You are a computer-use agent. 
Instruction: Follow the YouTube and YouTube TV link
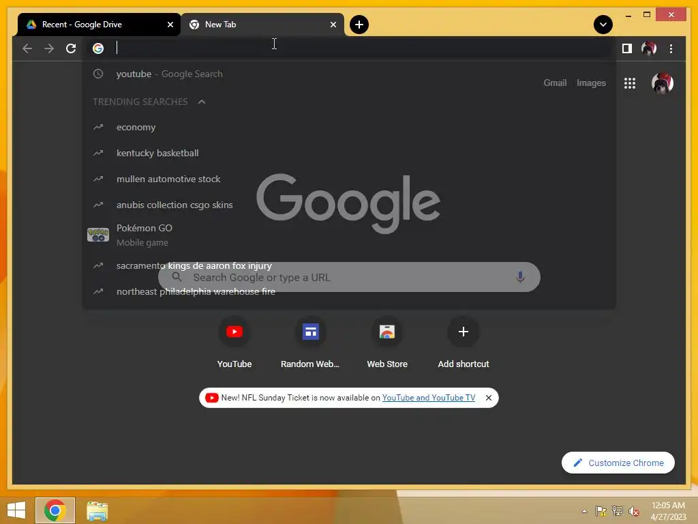(428, 398)
